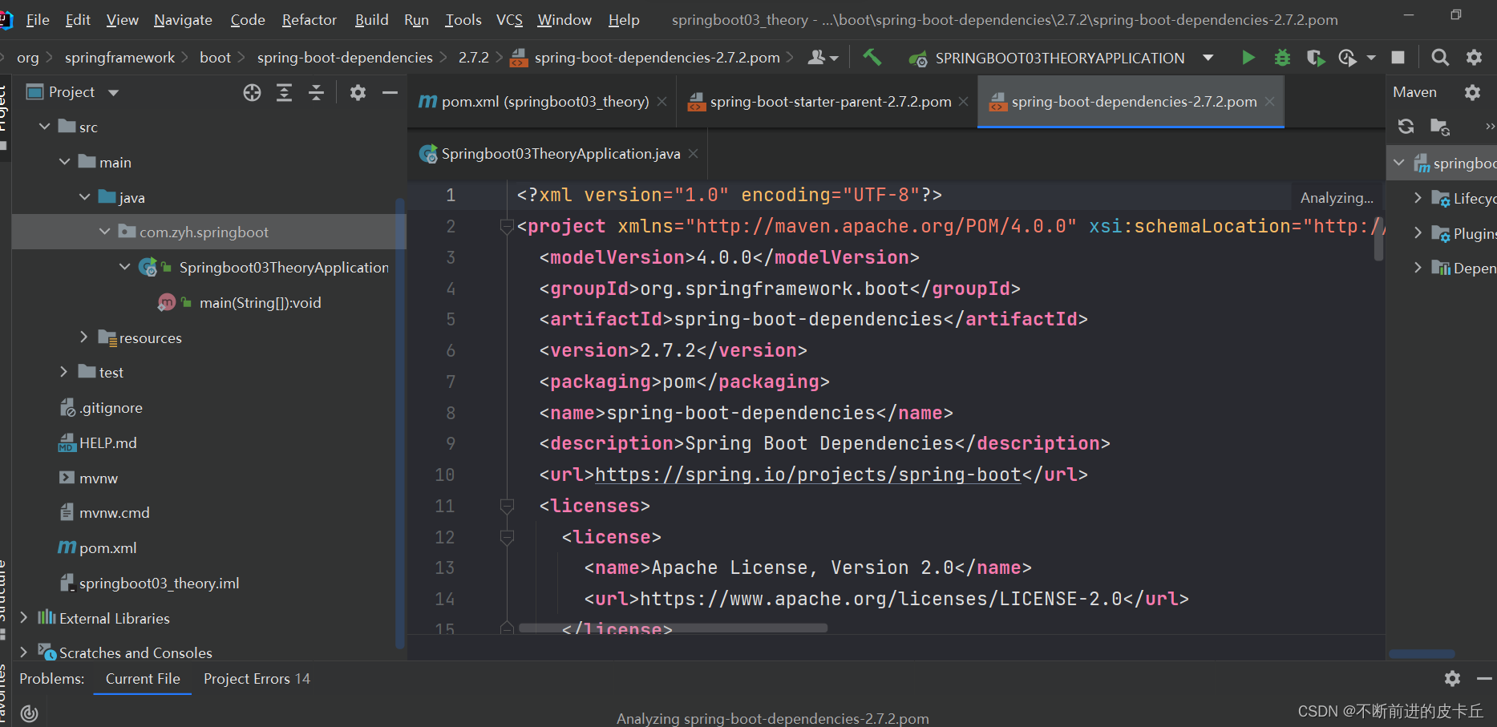Viewport: 1497px width, 727px height.
Task: Fold the licenses tag at line 11
Action: point(507,506)
